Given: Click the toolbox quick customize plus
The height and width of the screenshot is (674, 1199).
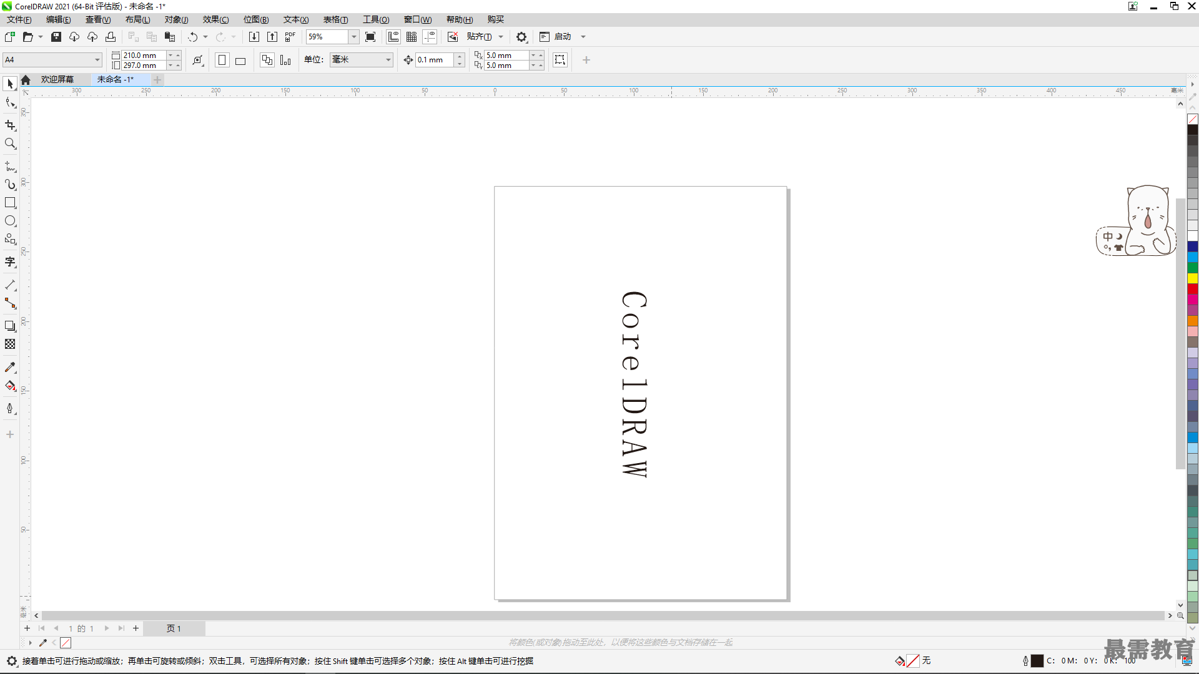Looking at the screenshot, I should click(x=10, y=434).
